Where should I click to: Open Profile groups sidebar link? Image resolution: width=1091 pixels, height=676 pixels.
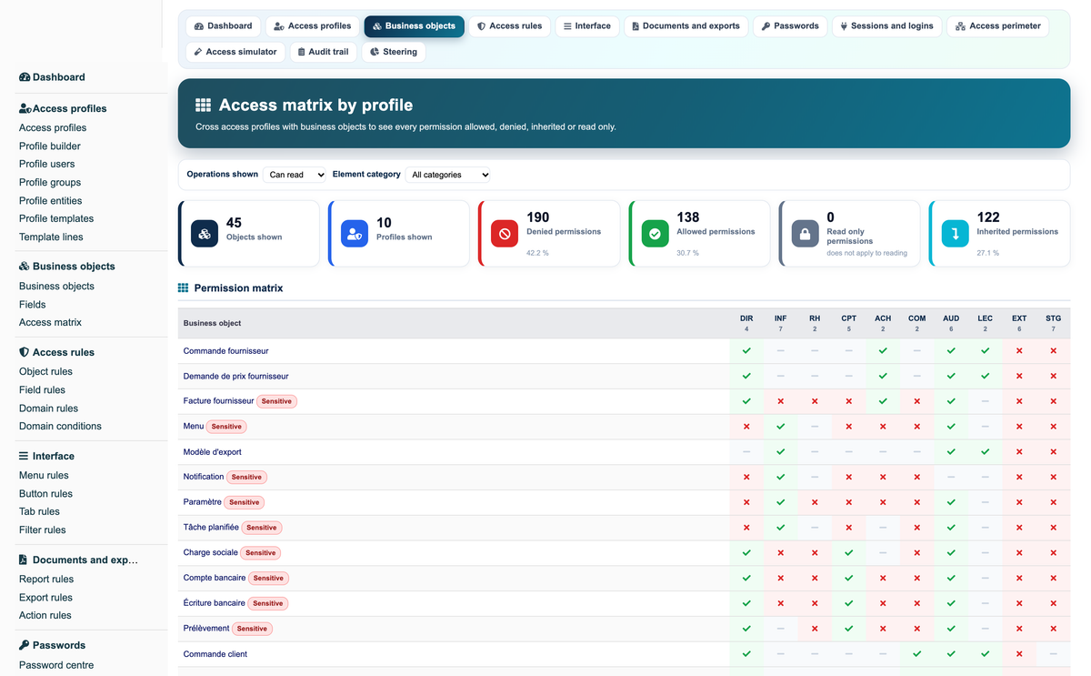50,182
